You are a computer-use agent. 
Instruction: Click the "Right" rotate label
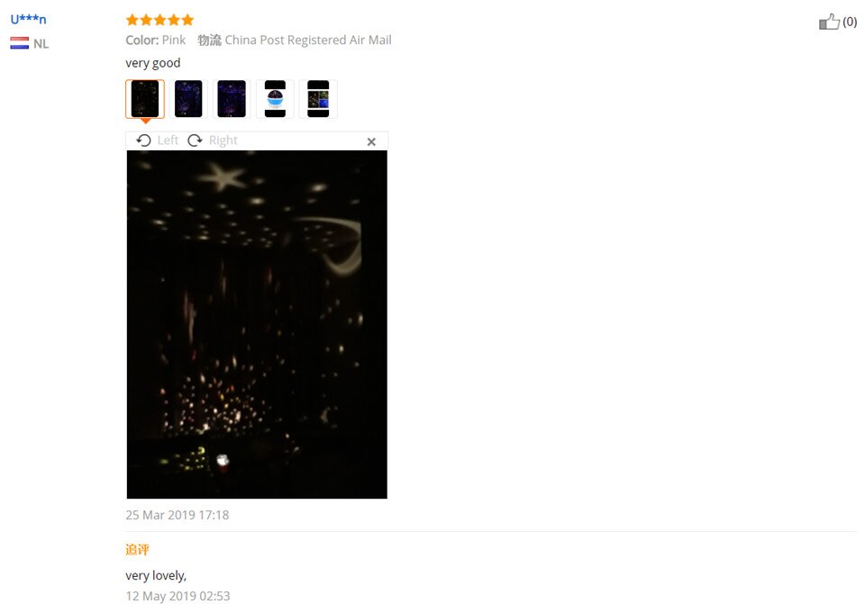point(223,140)
